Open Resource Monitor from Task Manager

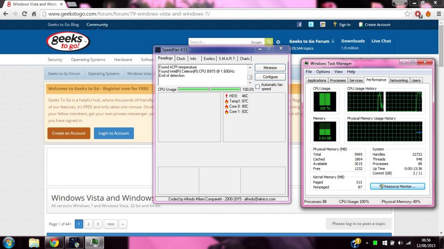[397, 186]
